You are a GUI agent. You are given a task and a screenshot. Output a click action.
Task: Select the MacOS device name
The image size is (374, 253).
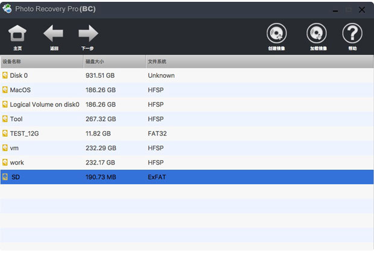21,90
